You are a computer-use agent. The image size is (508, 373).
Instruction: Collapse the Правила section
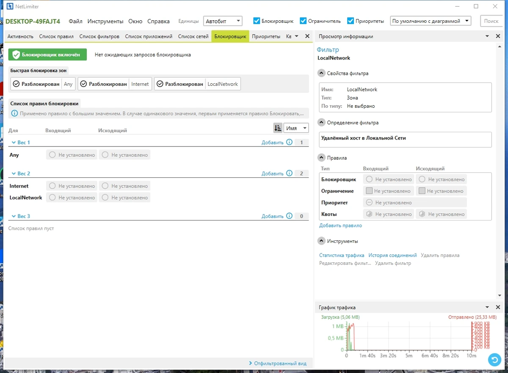point(321,158)
